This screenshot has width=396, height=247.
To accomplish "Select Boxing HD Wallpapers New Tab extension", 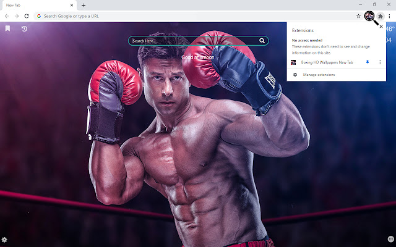I will click(x=327, y=62).
